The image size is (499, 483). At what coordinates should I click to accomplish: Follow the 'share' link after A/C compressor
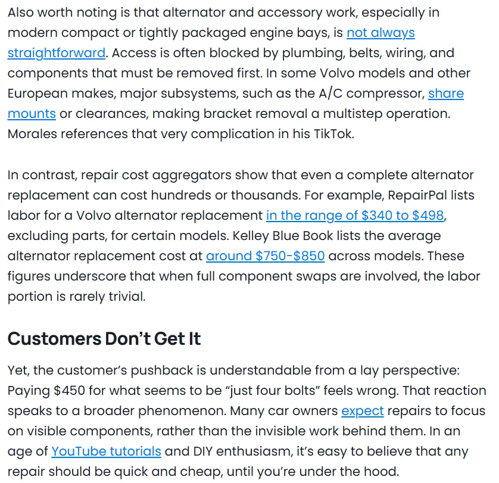pos(446,94)
